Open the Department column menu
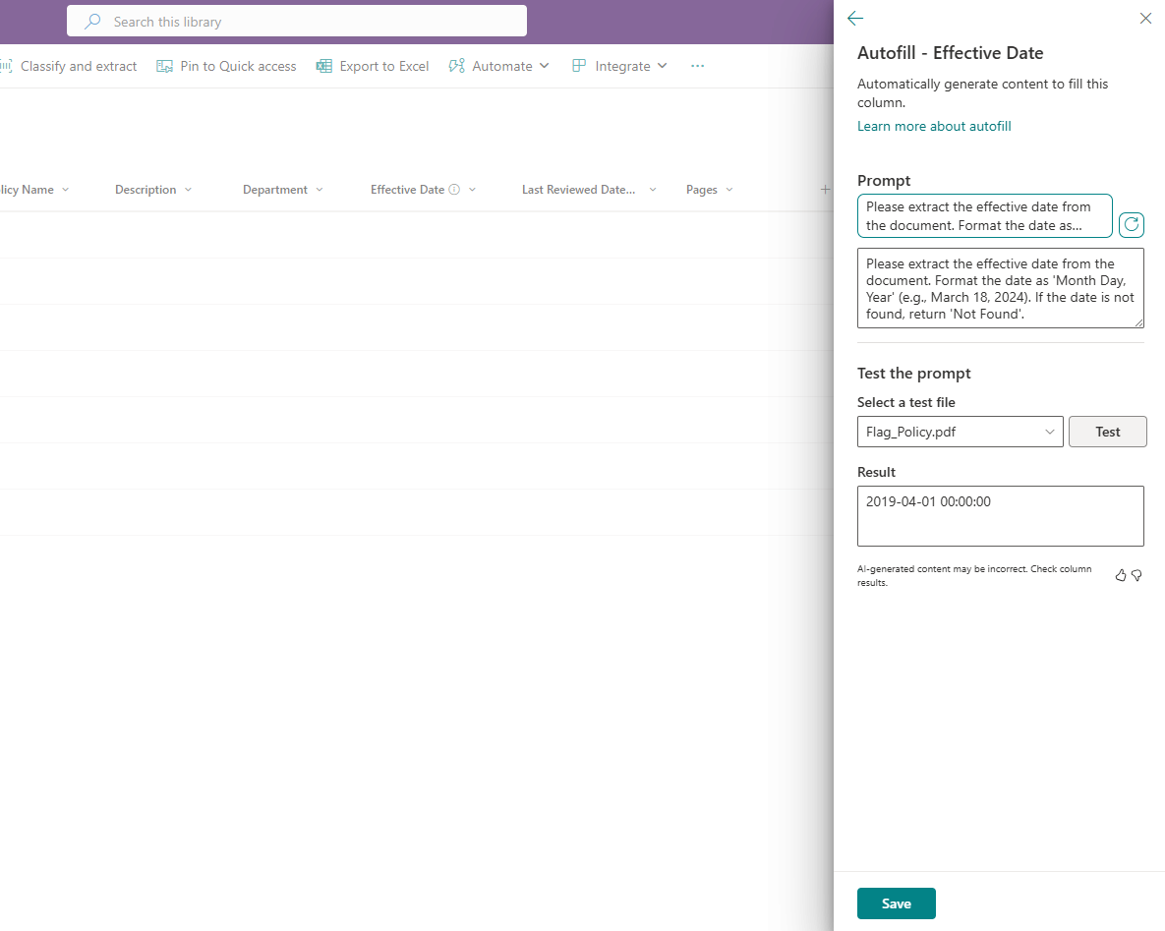The height and width of the screenshot is (931, 1165). tap(320, 189)
